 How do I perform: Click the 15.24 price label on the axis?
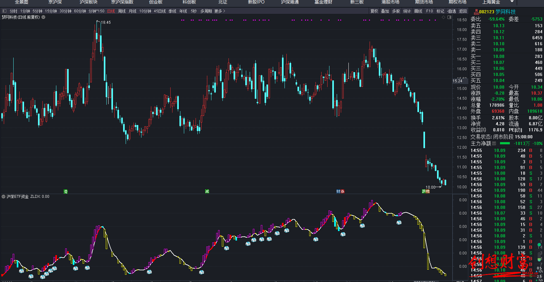coord(458,81)
